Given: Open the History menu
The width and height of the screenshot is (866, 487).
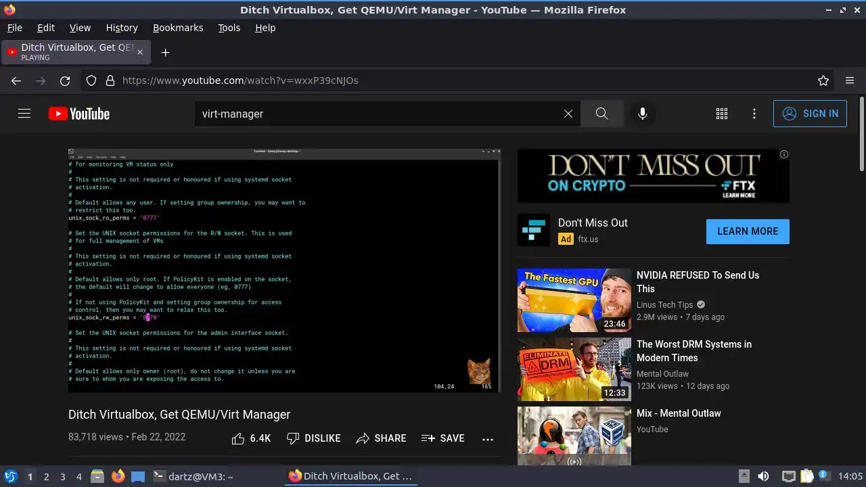Looking at the screenshot, I should 122,28.
